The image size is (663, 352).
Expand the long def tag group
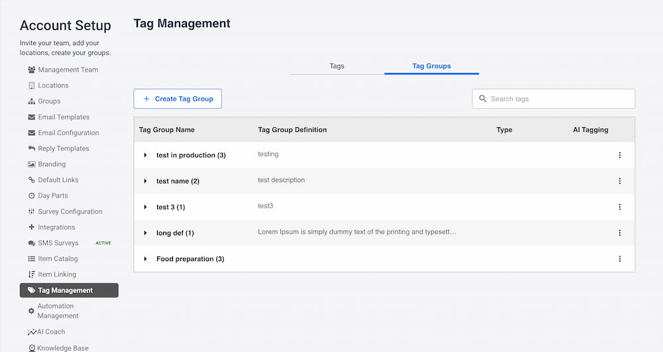pos(145,233)
